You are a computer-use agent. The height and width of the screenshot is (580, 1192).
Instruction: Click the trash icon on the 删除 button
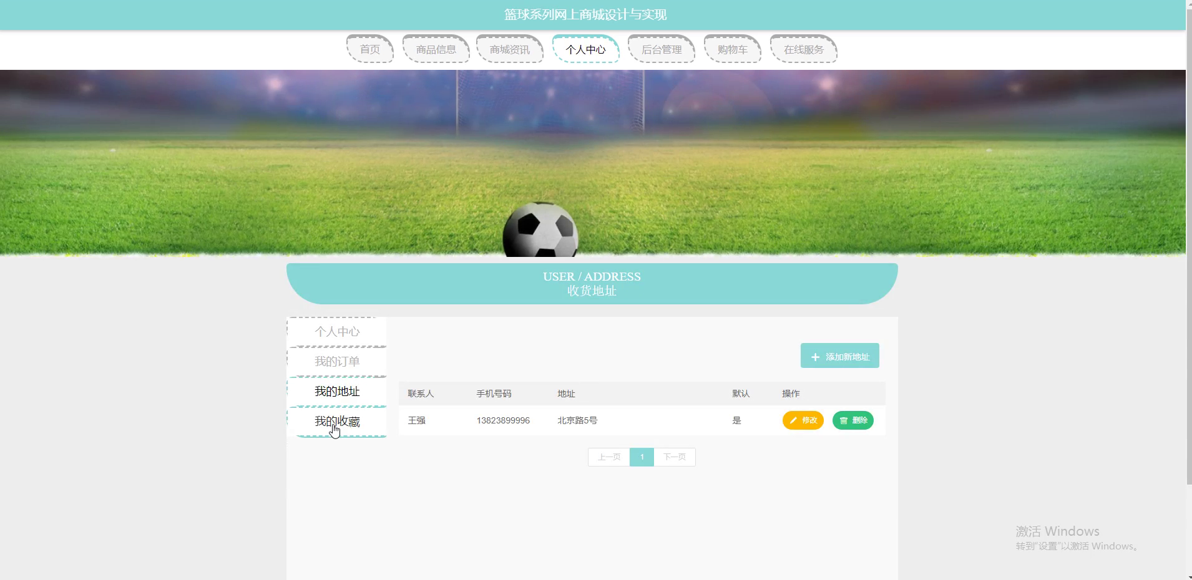pos(844,420)
